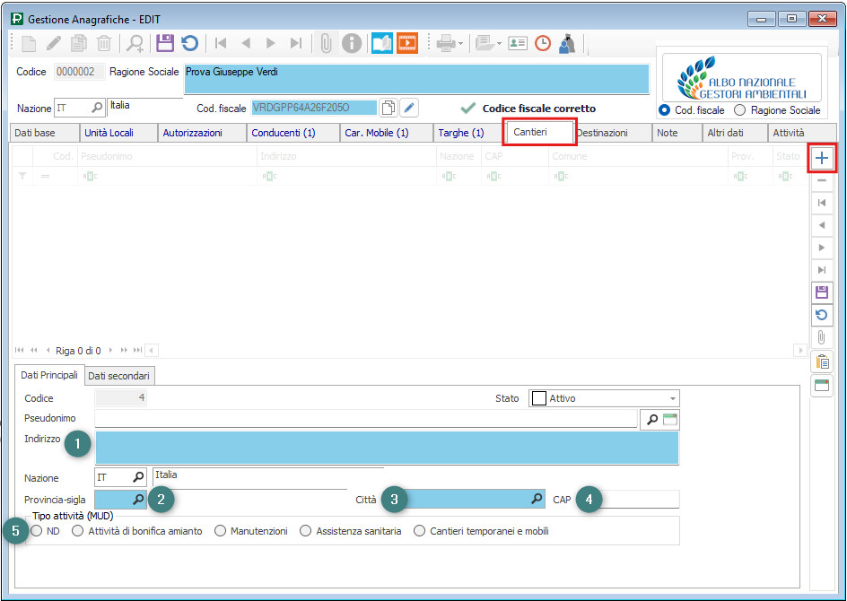The width and height of the screenshot is (847, 601).
Task: Click the red clock icon in toolbar
Action: (x=542, y=42)
